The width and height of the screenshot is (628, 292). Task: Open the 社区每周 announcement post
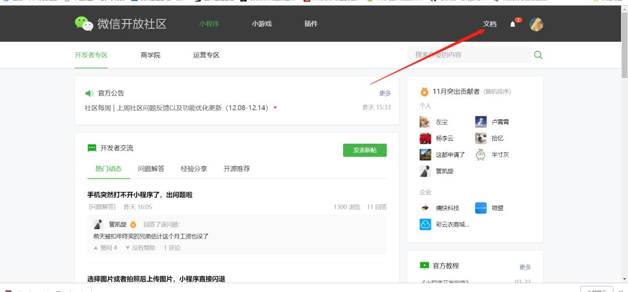176,108
